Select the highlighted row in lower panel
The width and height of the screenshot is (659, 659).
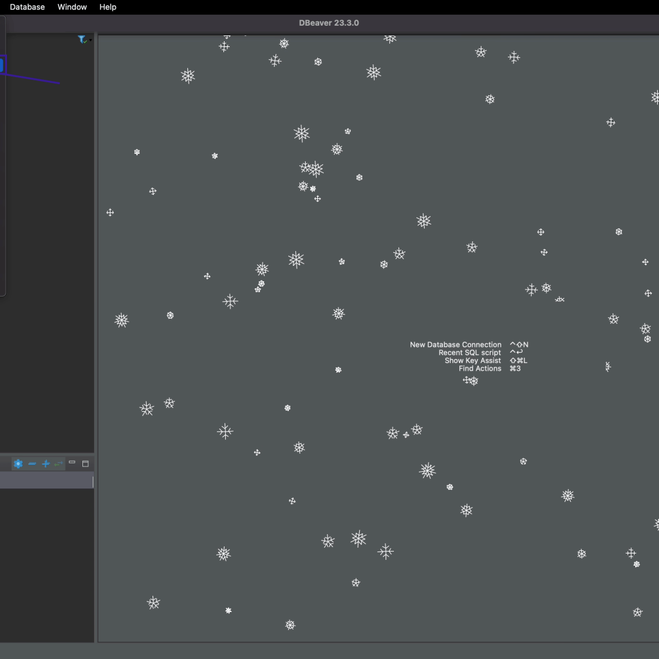(46, 481)
